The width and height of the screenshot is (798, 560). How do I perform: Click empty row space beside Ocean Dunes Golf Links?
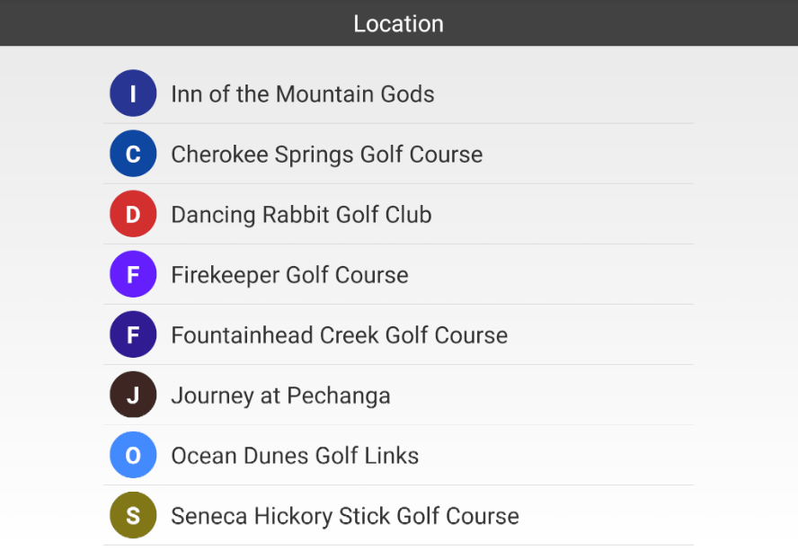tap(555, 455)
